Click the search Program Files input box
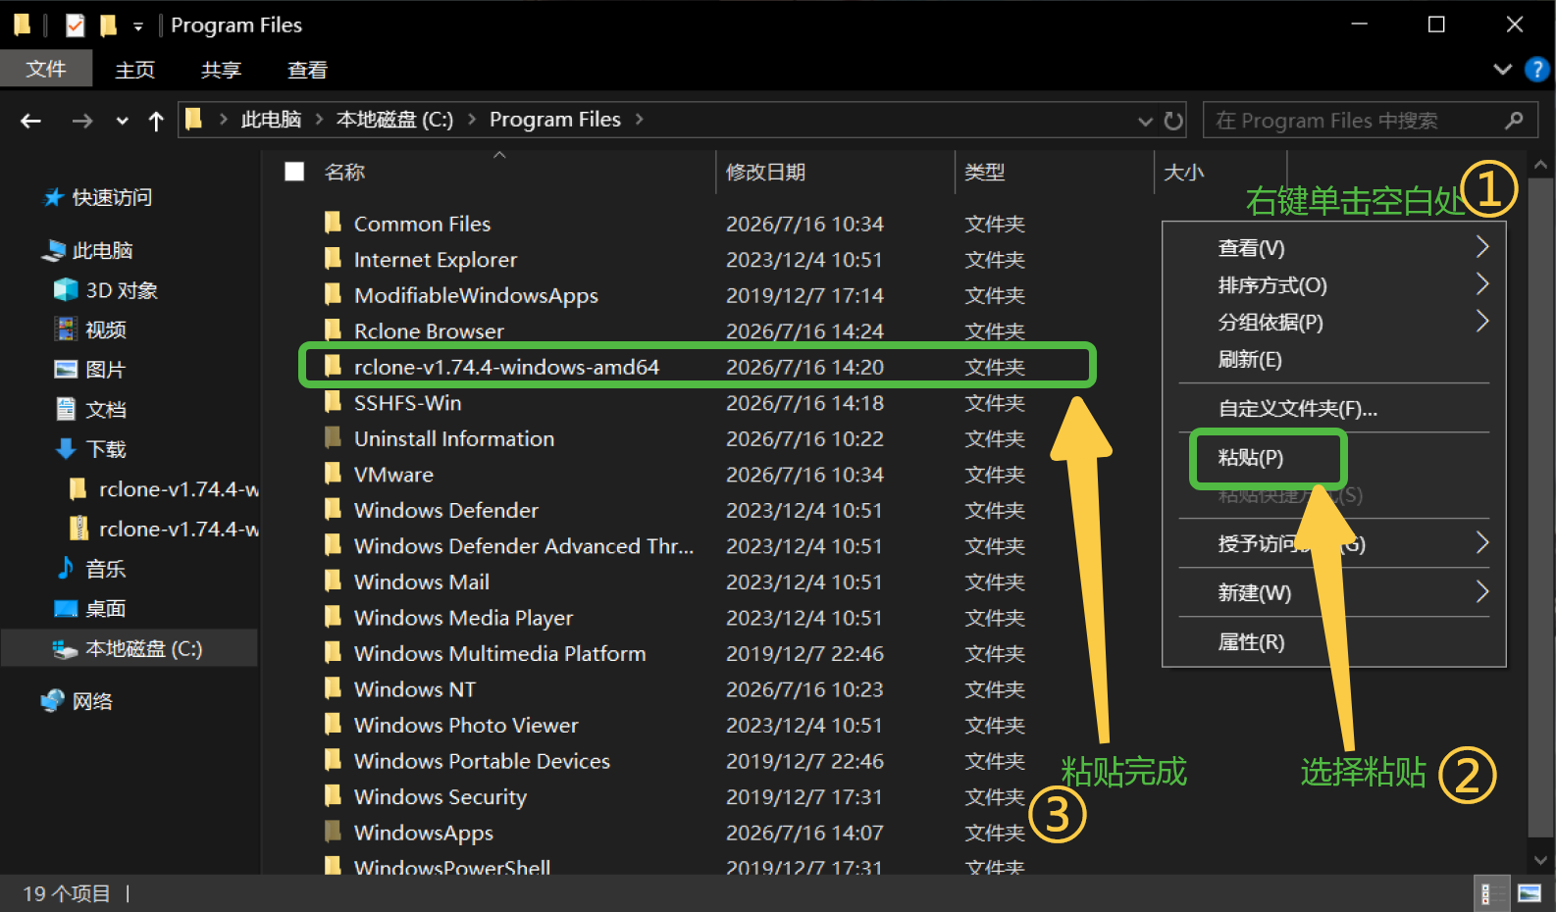 coord(1356,121)
